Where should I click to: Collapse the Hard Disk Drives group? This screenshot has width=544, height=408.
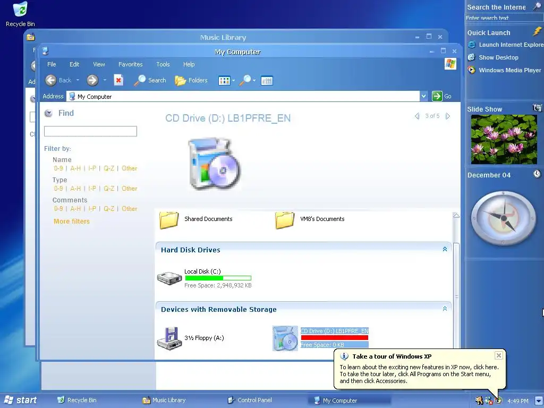tap(445, 249)
